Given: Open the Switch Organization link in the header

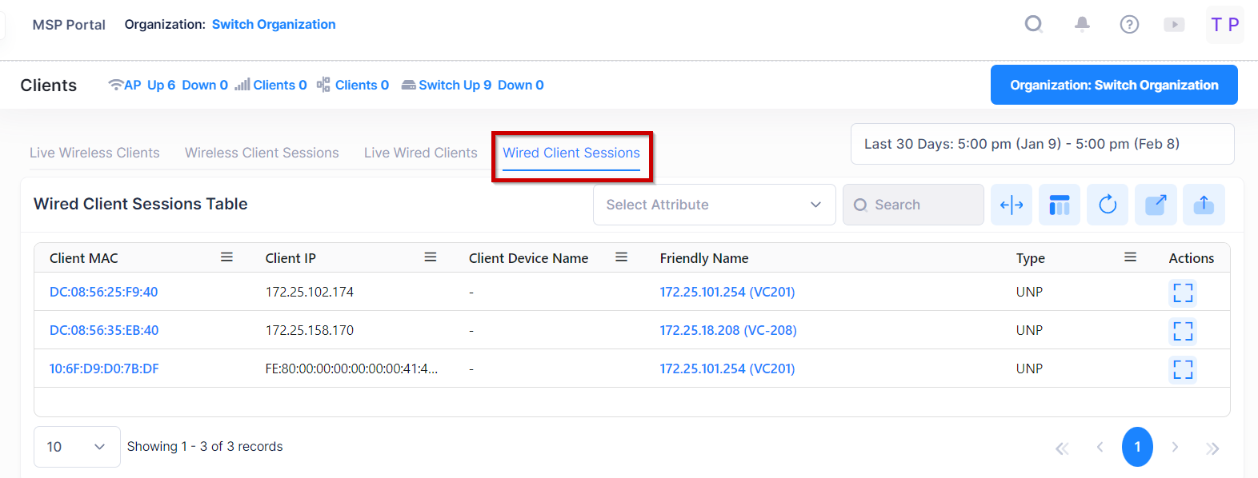Looking at the screenshot, I should pos(274,24).
